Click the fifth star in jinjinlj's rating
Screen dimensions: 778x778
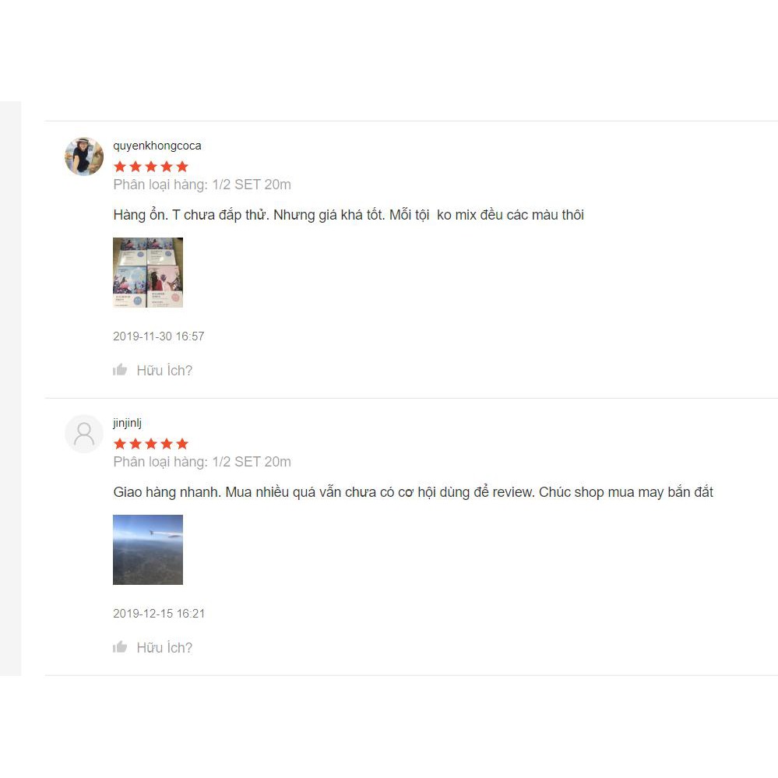pyautogui.click(x=182, y=444)
